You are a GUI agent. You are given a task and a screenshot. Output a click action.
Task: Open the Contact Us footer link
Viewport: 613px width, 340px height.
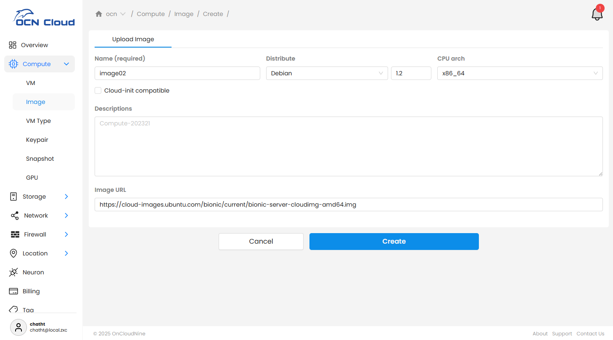590,334
